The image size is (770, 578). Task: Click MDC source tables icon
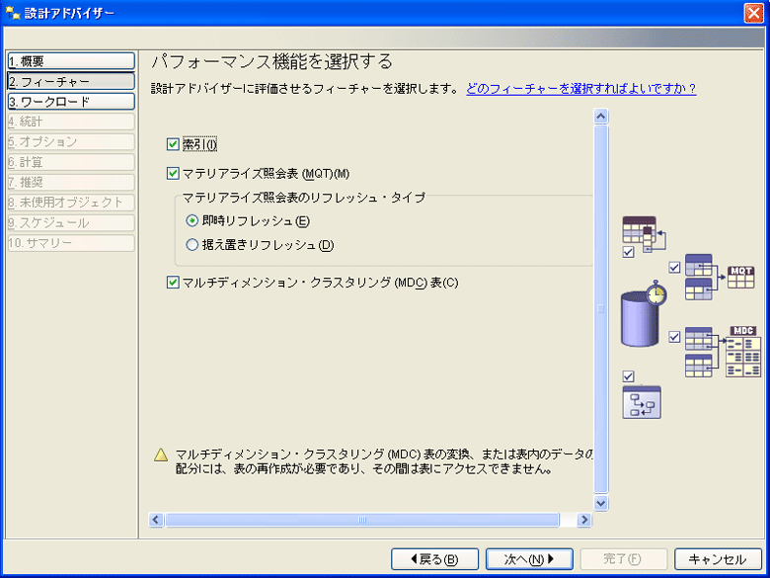(x=698, y=352)
